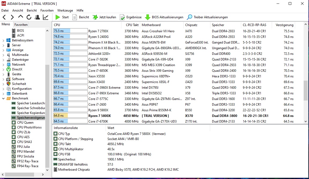Open Speicher Kopierdurchsatz benchmark icon
Viewport: 309px width, 179px height.
(x=14, y=113)
